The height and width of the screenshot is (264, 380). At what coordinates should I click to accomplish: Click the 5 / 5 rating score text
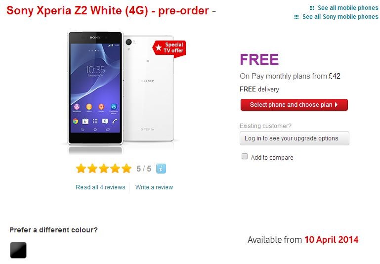tap(144, 169)
